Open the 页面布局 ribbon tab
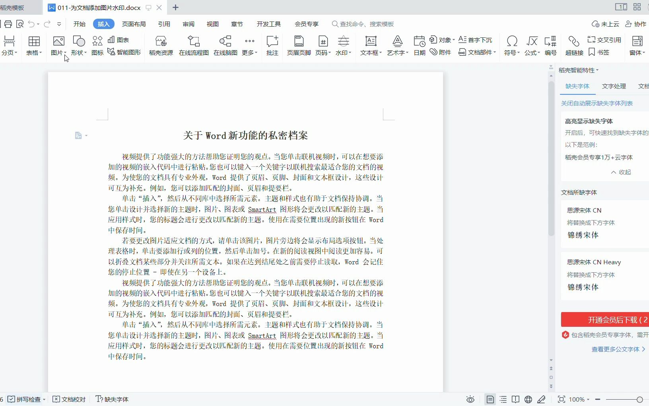Image resolution: width=649 pixels, height=406 pixels. click(x=134, y=24)
